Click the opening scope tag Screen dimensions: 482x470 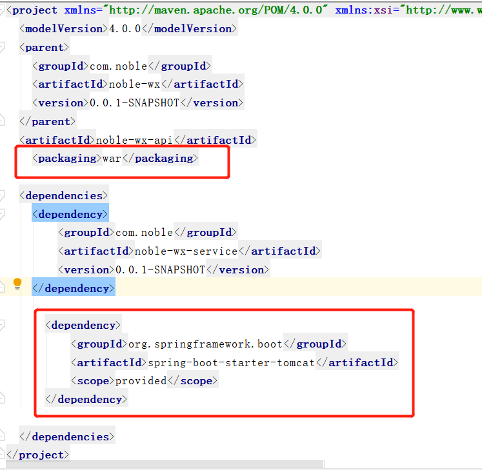pos(93,381)
